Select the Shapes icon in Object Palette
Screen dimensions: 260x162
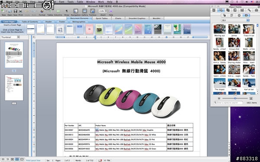pyautogui.click(x=224, y=15)
